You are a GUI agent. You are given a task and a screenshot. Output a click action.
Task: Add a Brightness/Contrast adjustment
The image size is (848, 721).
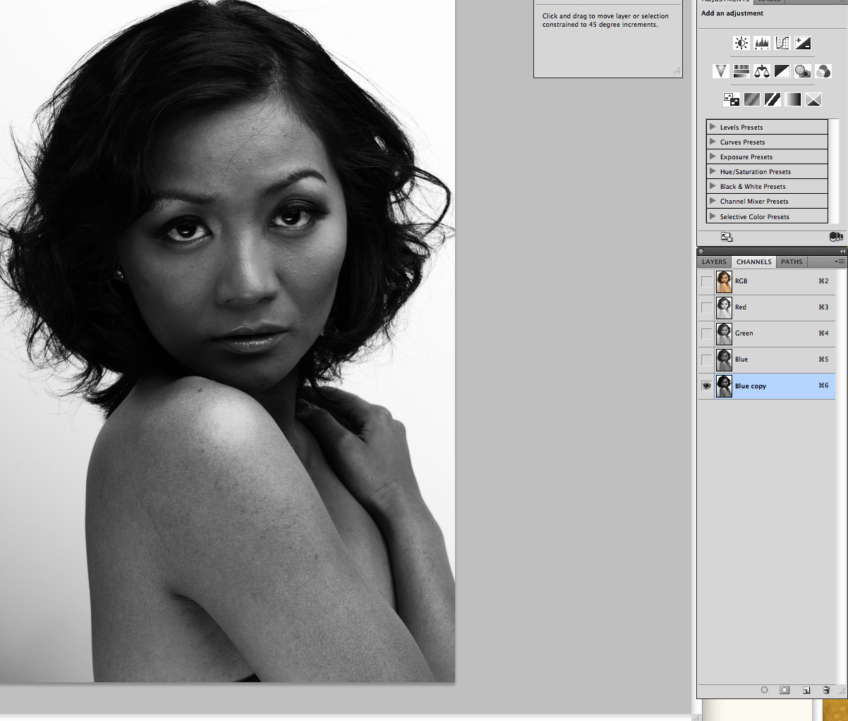click(741, 43)
